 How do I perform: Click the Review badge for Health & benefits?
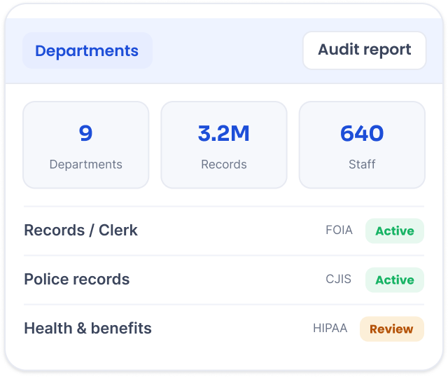pyautogui.click(x=392, y=329)
